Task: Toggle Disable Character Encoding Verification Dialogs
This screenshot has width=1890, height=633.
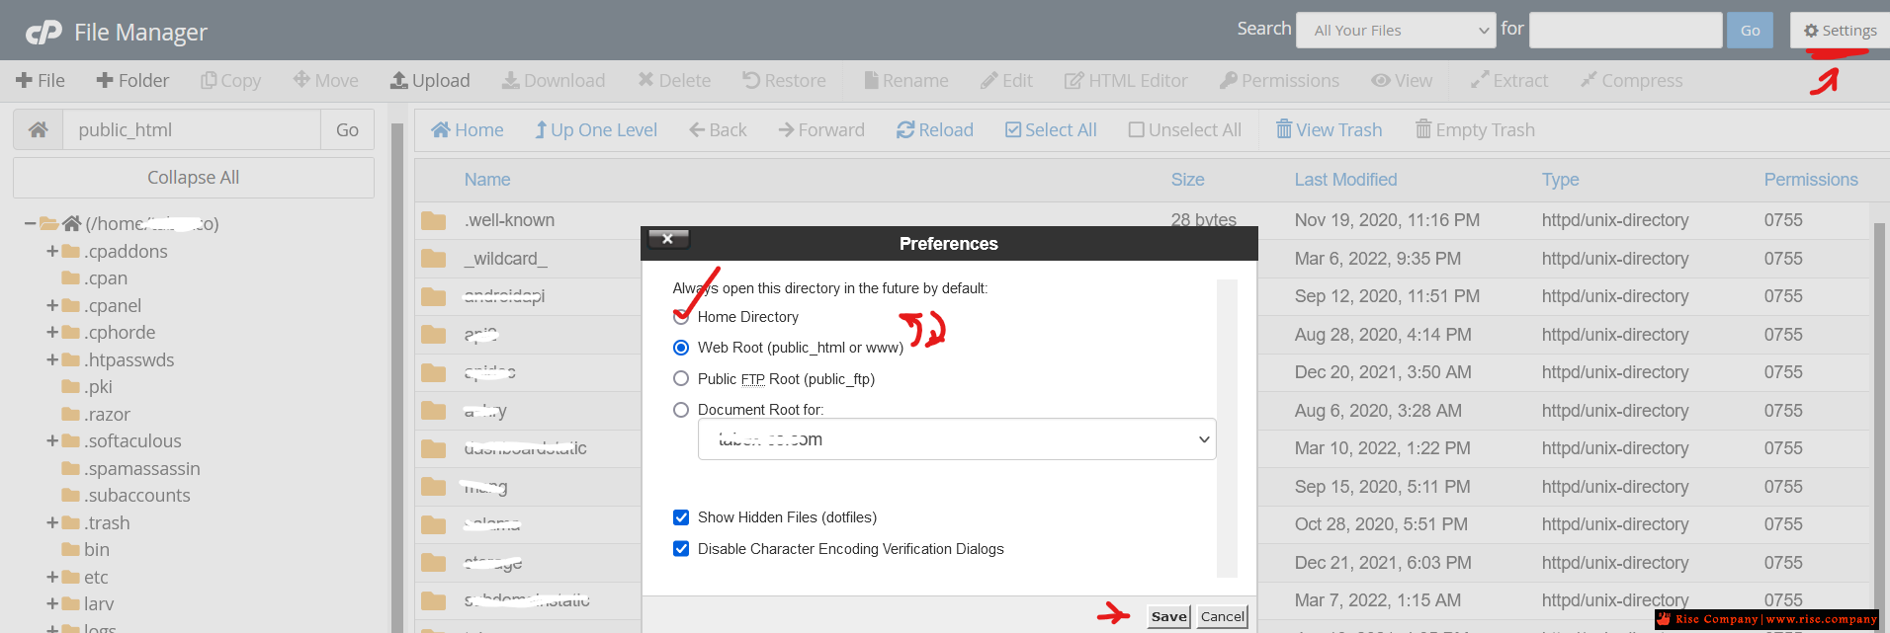Action: [x=681, y=549]
